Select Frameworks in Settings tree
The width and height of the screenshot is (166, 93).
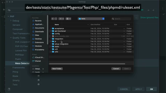19,68
